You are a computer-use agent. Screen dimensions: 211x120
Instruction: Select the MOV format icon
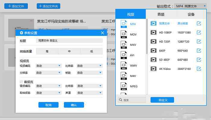pos(124,34)
